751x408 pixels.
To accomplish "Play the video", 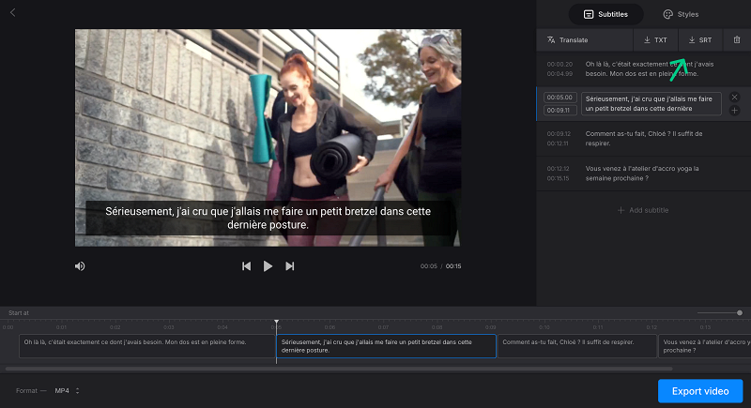I will [268, 266].
